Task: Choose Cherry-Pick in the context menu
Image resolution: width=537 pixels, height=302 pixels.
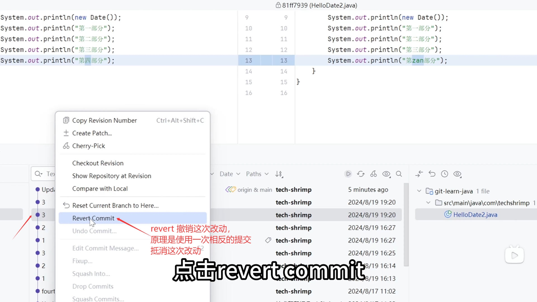Action: pos(88,146)
